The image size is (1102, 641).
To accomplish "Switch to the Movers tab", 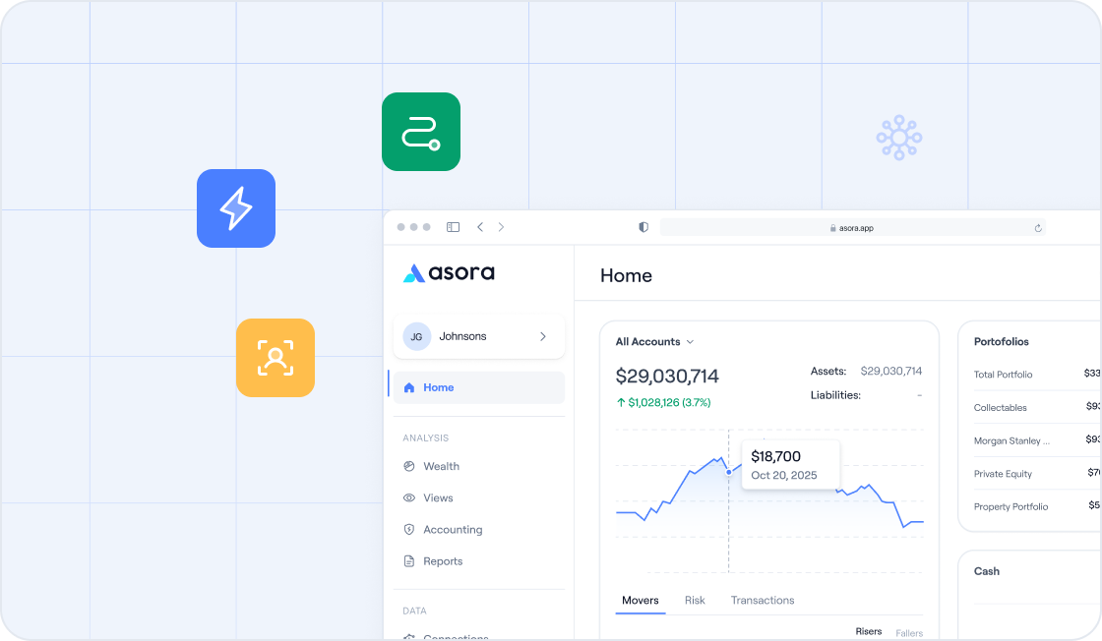I will point(641,601).
